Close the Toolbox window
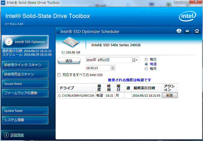 196,2
